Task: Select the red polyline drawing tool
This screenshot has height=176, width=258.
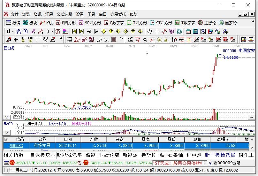Action: [x=164, y=31]
